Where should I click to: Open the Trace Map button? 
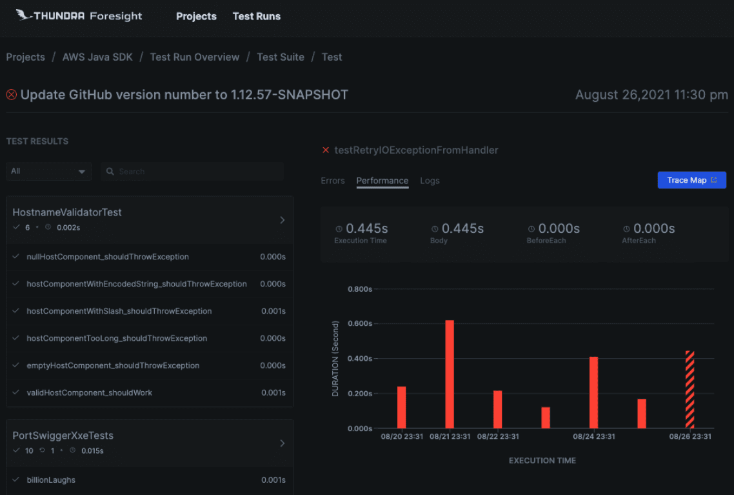(x=692, y=180)
